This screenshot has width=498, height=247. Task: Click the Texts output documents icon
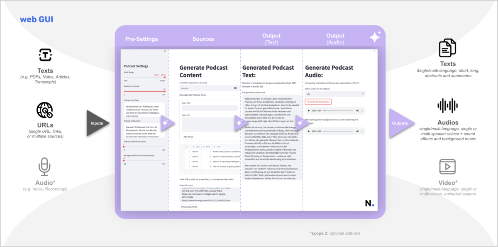[448, 48]
